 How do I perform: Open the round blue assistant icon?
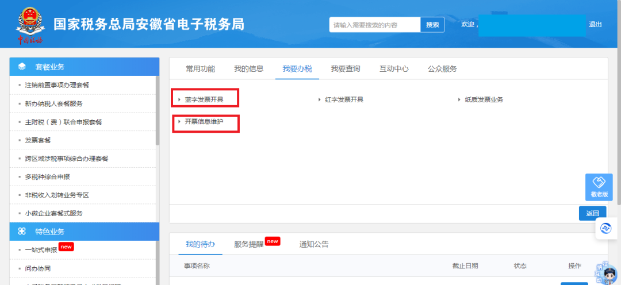(605, 228)
